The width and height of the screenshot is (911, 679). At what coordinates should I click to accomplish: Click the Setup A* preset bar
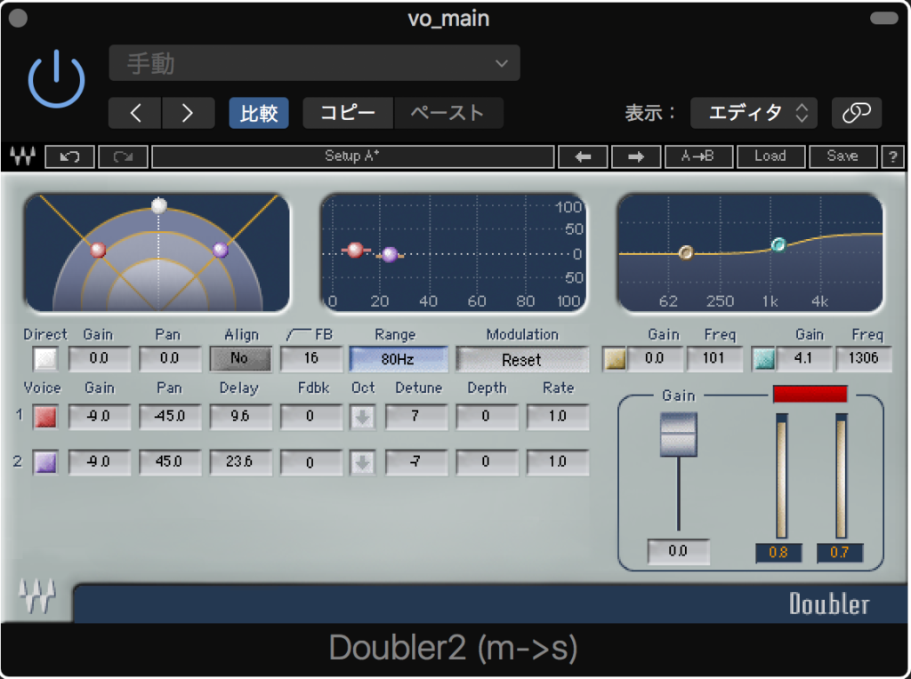353,156
